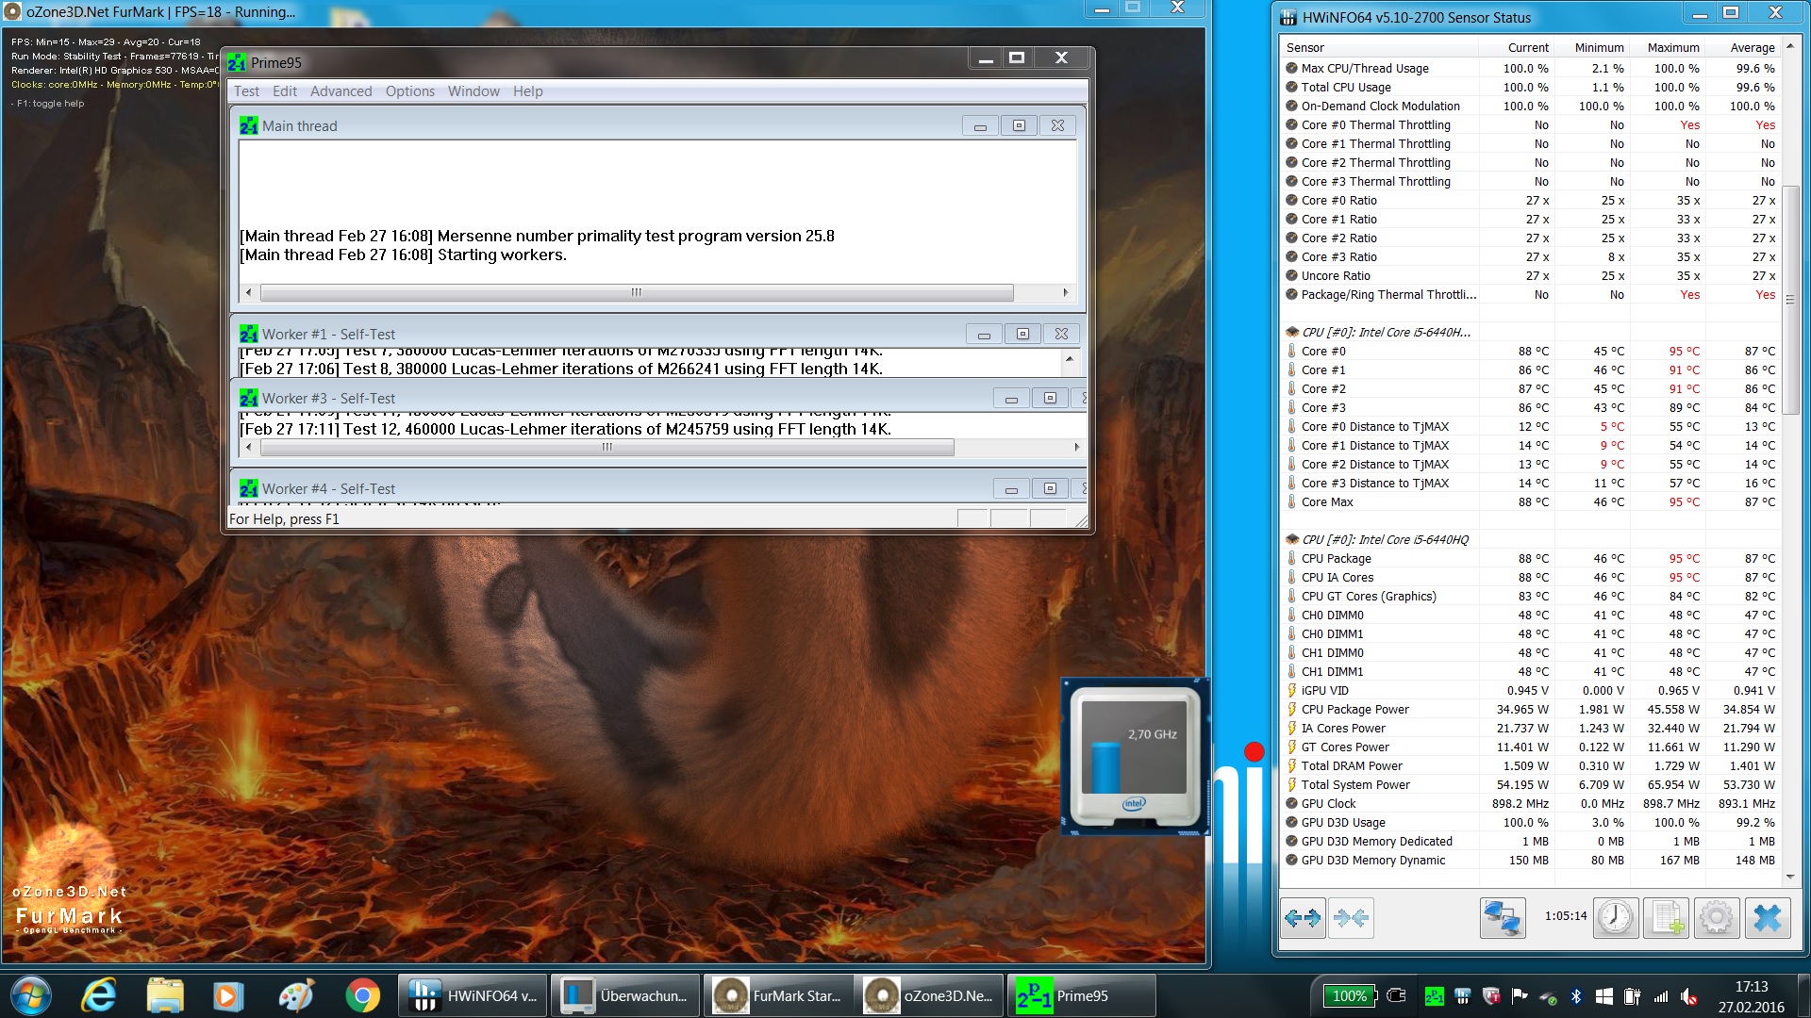1811x1018 pixels.
Task: Open HWiNFO sensor settings gear
Action: click(1716, 917)
